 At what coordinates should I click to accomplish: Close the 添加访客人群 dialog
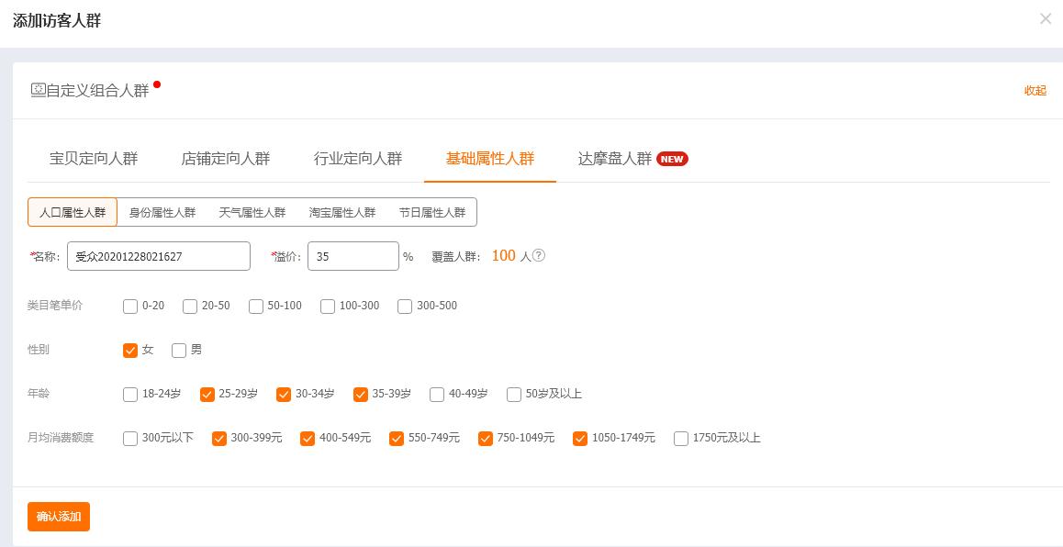pyautogui.click(x=1046, y=18)
